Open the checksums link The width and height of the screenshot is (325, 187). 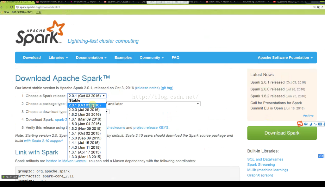[x=116, y=128]
